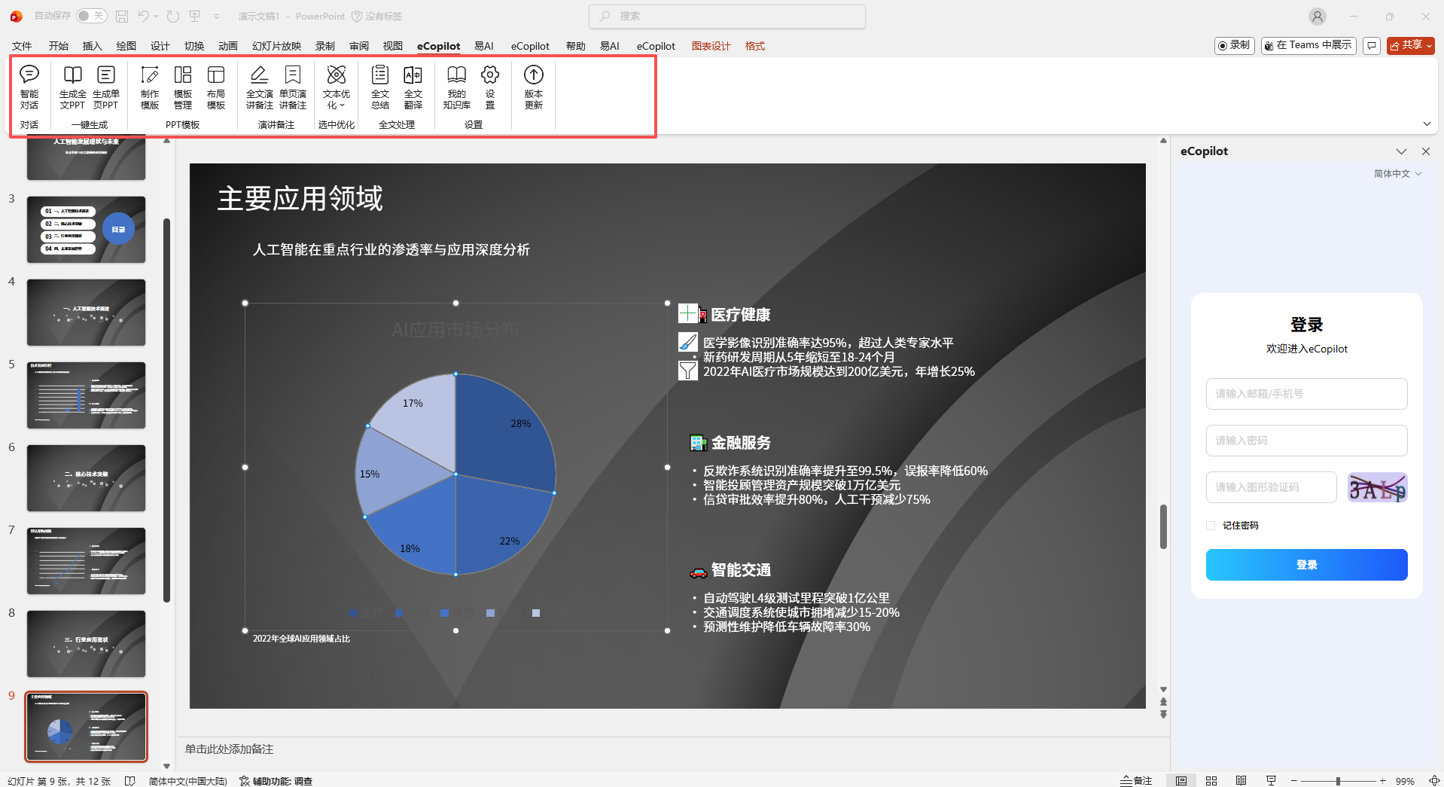Select 生成全文PPT generation tool

coord(72,87)
